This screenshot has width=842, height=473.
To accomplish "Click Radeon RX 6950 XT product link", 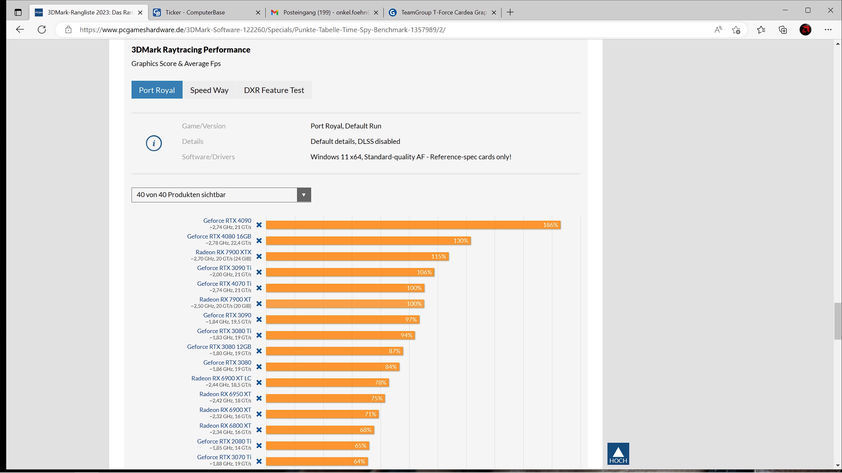I will [x=225, y=394].
